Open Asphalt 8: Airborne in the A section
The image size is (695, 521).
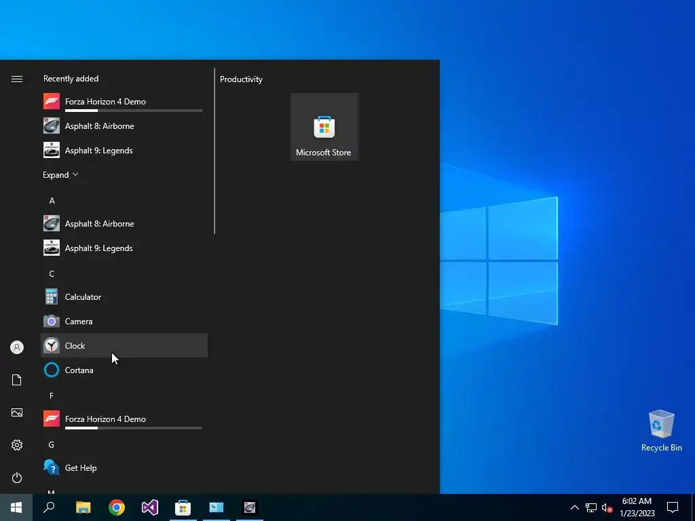[x=124, y=224]
